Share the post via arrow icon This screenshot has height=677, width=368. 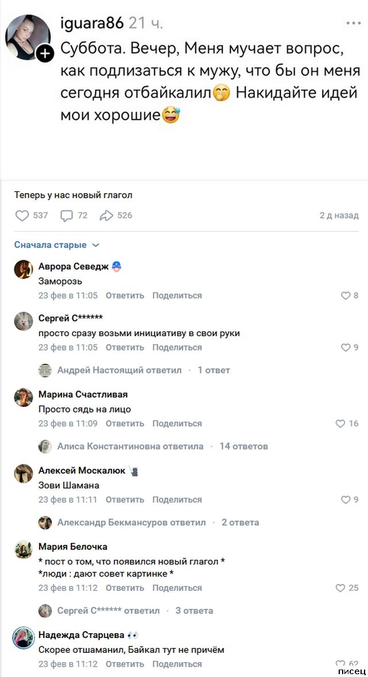pos(106,216)
